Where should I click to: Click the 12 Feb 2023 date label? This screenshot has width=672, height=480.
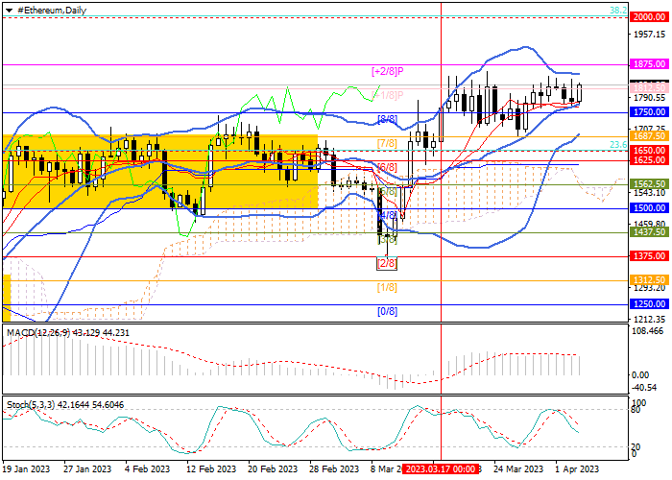coord(212,469)
